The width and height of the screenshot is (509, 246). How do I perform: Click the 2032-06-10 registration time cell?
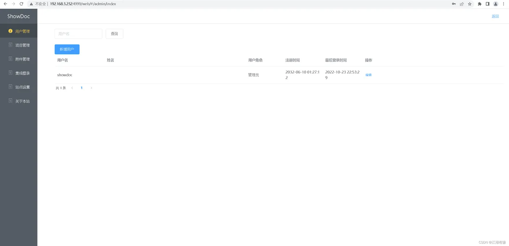point(302,75)
